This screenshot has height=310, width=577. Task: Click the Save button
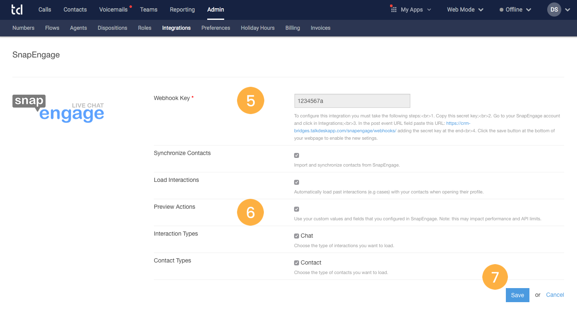coord(517,295)
